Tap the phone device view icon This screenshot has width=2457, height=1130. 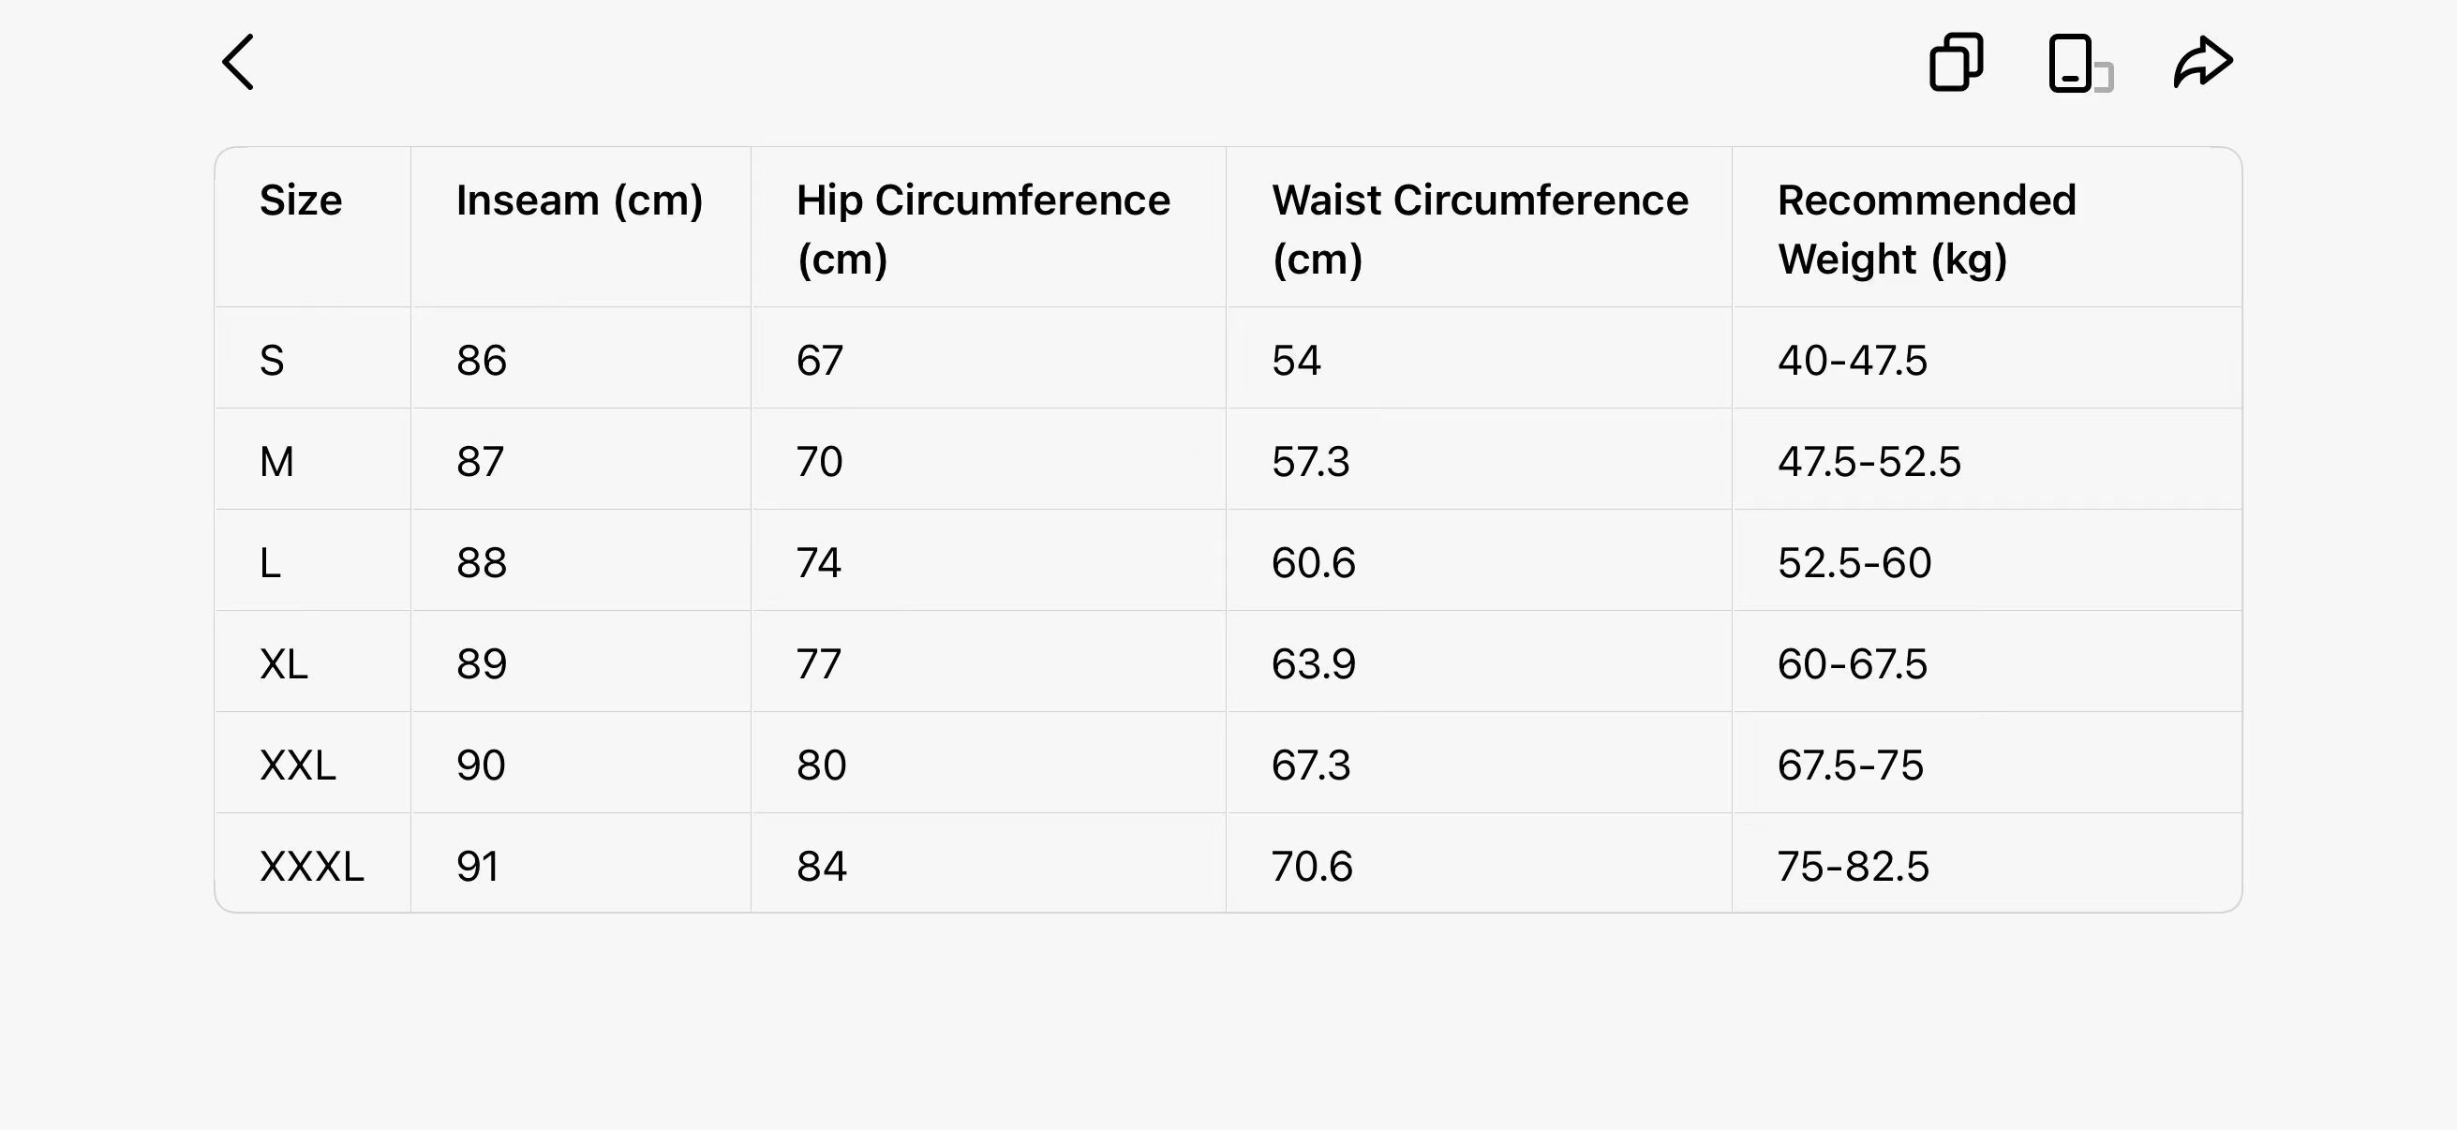tap(2079, 64)
